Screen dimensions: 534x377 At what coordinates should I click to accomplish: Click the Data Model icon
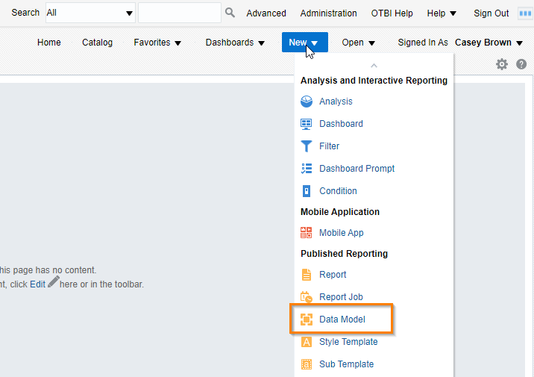(x=307, y=320)
